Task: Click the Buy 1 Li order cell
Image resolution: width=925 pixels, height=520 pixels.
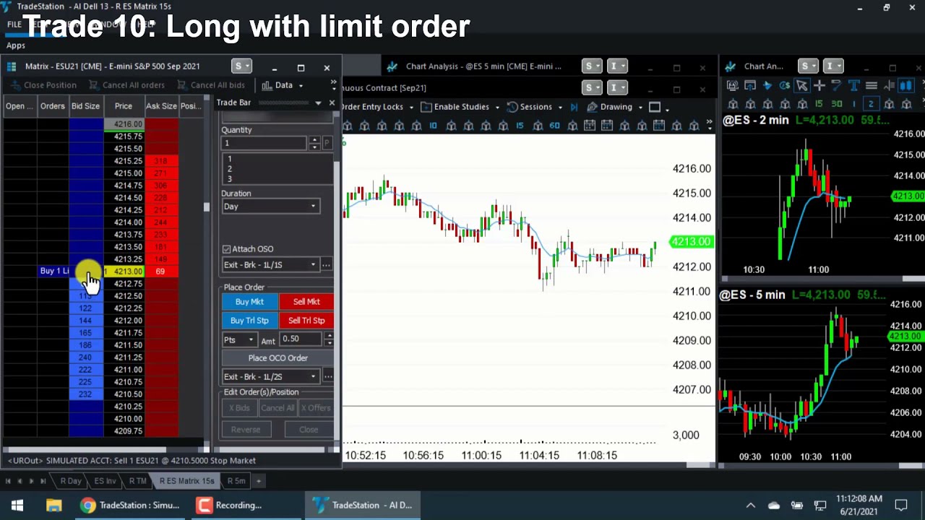Action: tap(53, 272)
